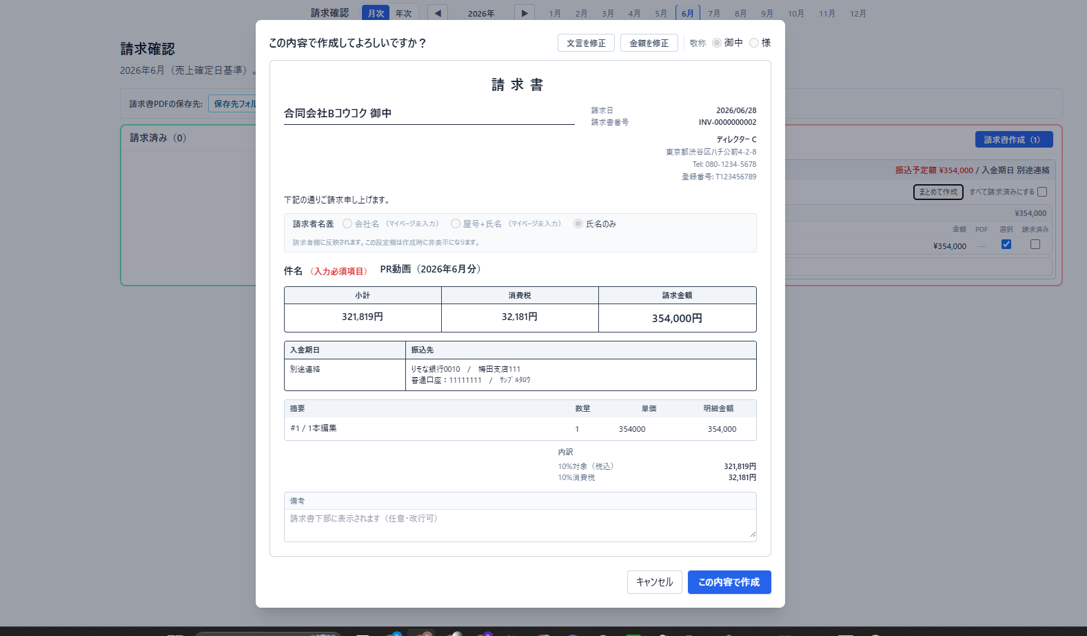This screenshot has width=1087, height=636.
Task: Click 請求済み (0) panel header
Action: (x=159, y=138)
